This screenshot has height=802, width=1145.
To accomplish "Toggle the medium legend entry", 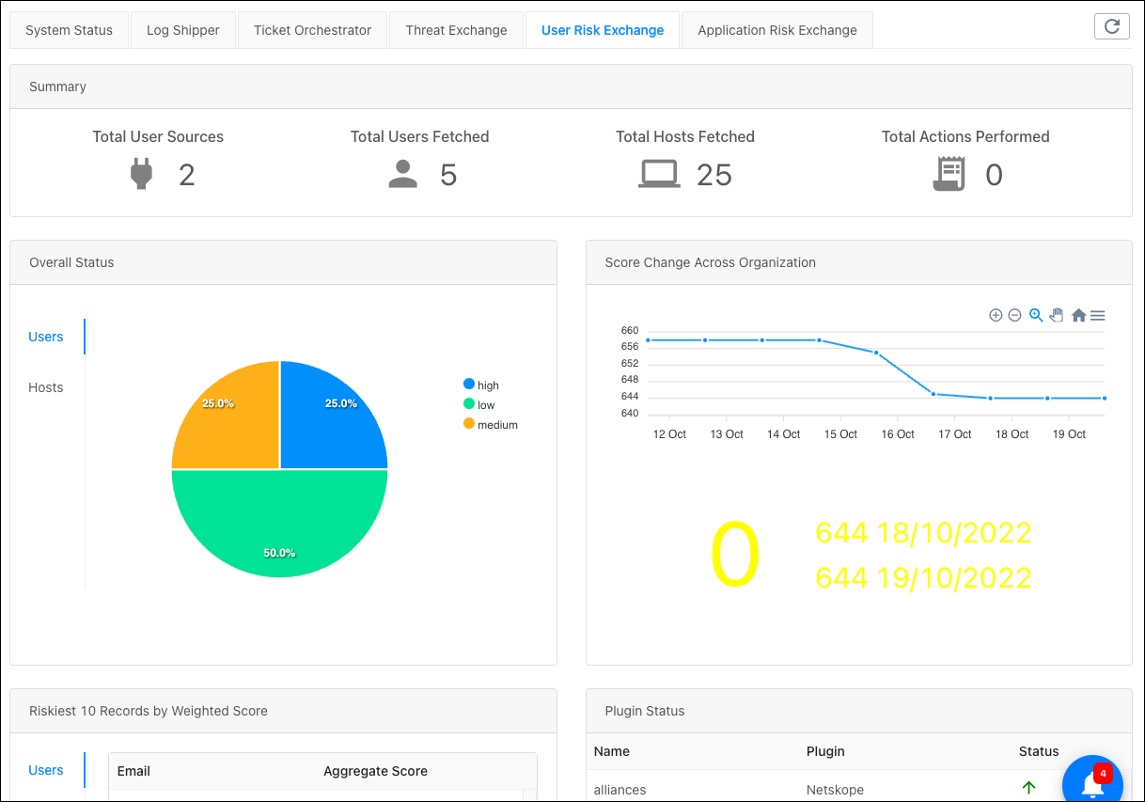I will pyautogui.click(x=491, y=424).
